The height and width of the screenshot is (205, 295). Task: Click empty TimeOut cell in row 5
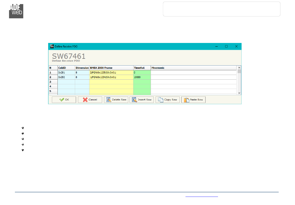(x=142, y=91)
